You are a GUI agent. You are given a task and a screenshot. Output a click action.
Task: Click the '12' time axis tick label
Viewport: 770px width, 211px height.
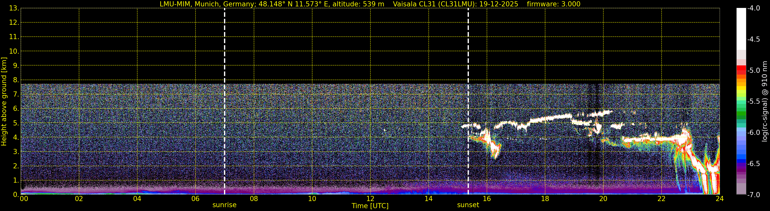click(370, 199)
